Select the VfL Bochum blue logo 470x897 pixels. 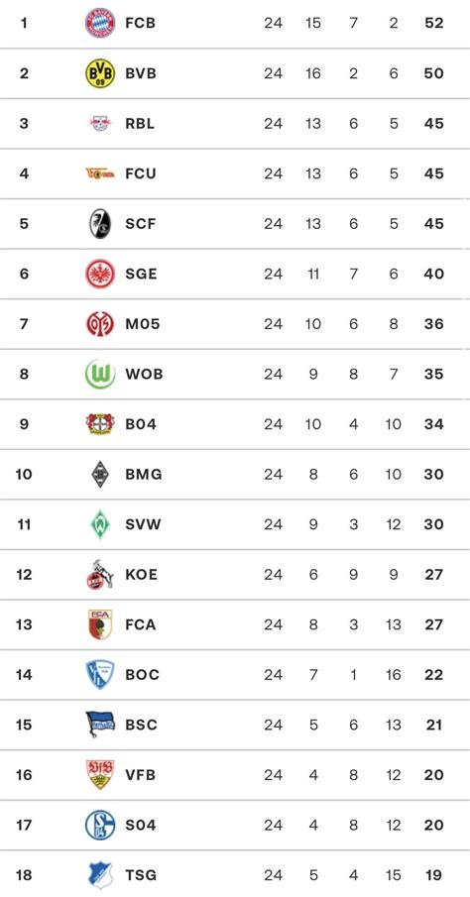100,674
